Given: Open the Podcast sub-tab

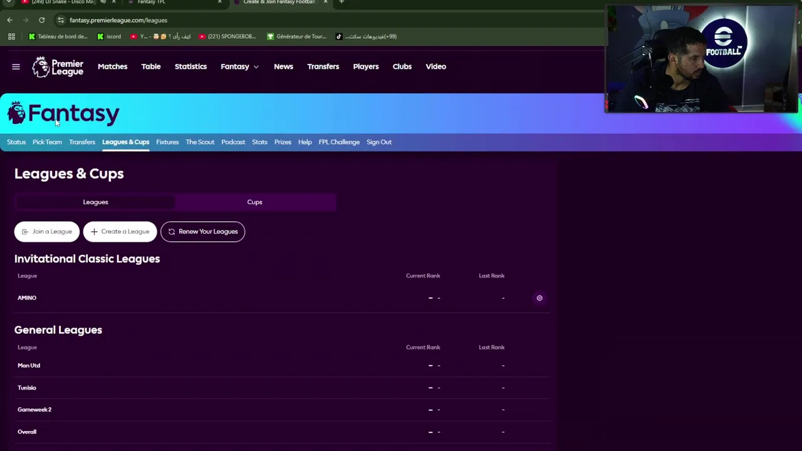Looking at the screenshot, I should 233,142.
